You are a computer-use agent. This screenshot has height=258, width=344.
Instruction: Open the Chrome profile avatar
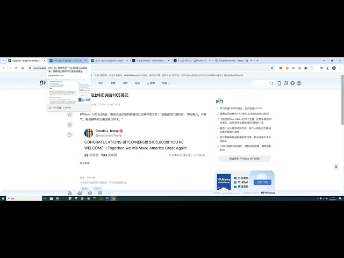tap(334, 68)
